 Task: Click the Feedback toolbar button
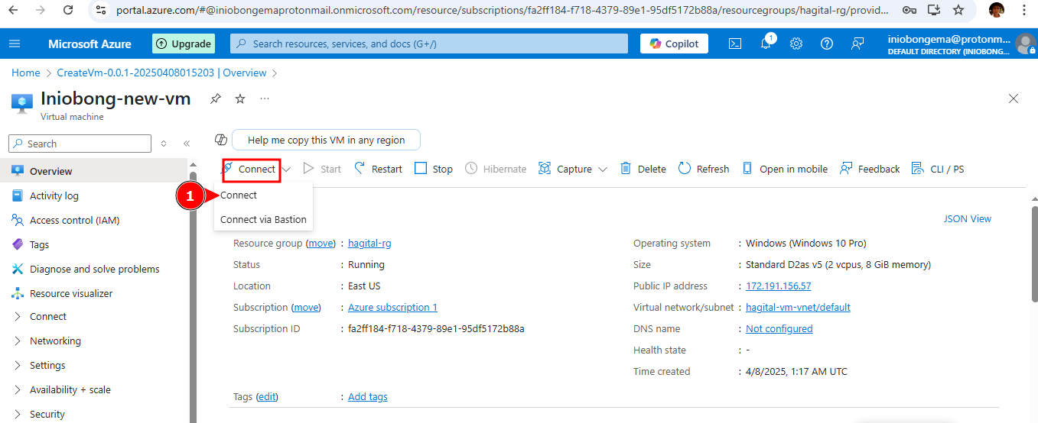[870, 169]
